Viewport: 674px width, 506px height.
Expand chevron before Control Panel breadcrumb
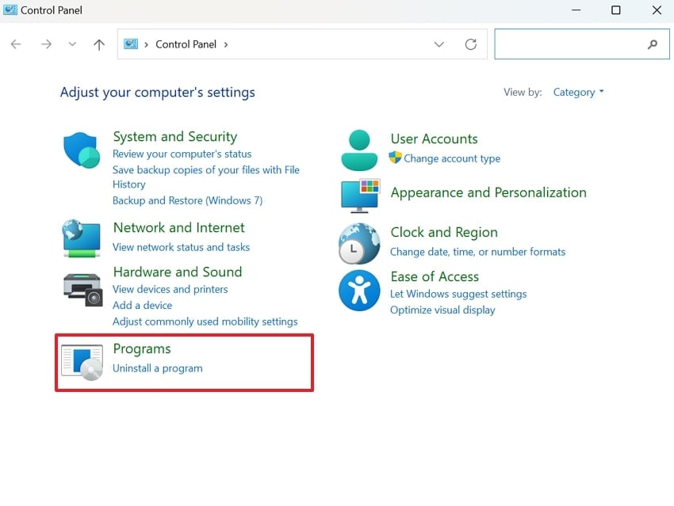tap(146, 44)
